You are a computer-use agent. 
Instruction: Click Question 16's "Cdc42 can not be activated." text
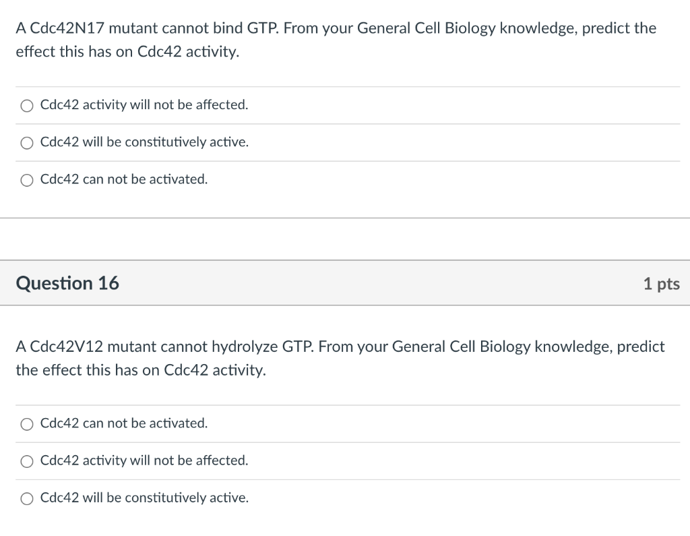124,423
